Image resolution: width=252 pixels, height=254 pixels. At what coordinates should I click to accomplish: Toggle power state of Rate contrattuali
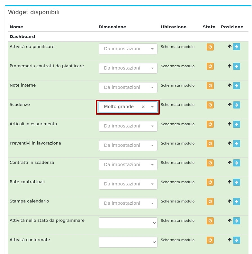[x=210, y=182]
